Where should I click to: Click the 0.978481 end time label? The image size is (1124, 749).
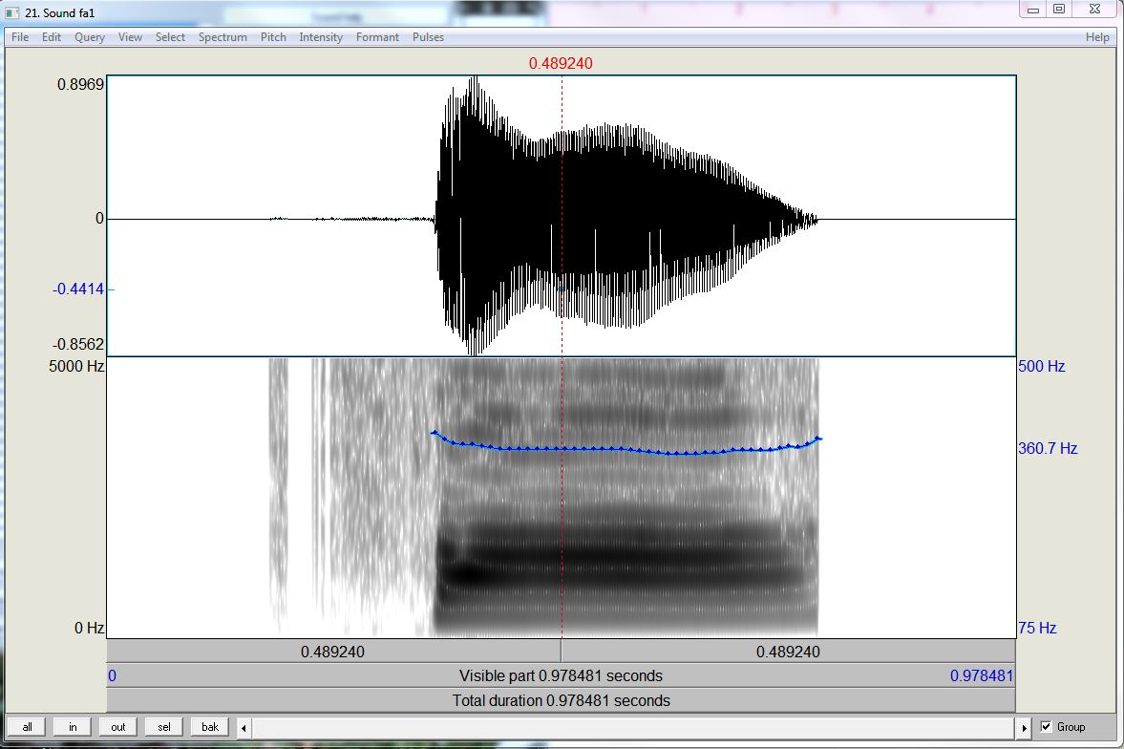(982, 675)
